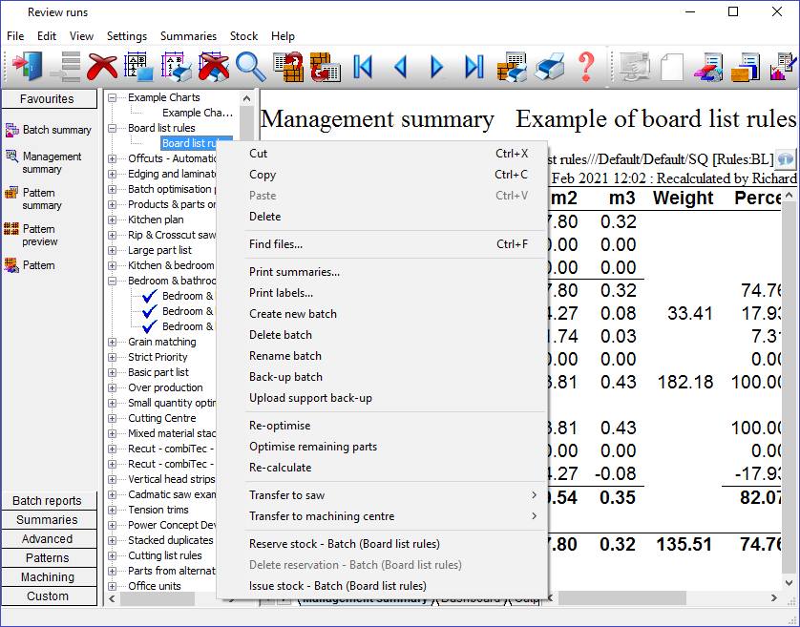Select the Example Cha… child item
Image resolution: width=800 pixels, height=627 pixels.
tap(198, 113)
